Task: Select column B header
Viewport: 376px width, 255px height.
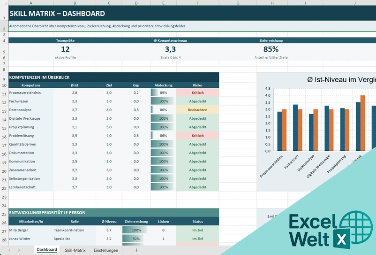Action: 75,3
